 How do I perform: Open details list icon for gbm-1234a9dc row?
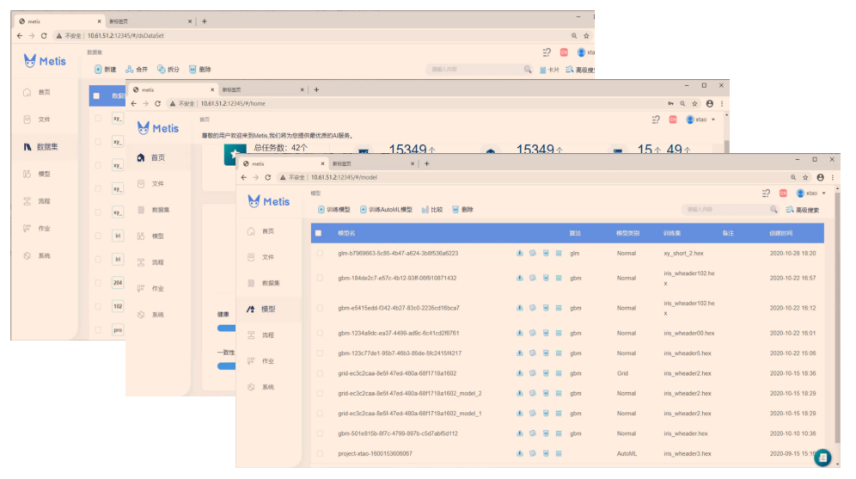(559, 333)
